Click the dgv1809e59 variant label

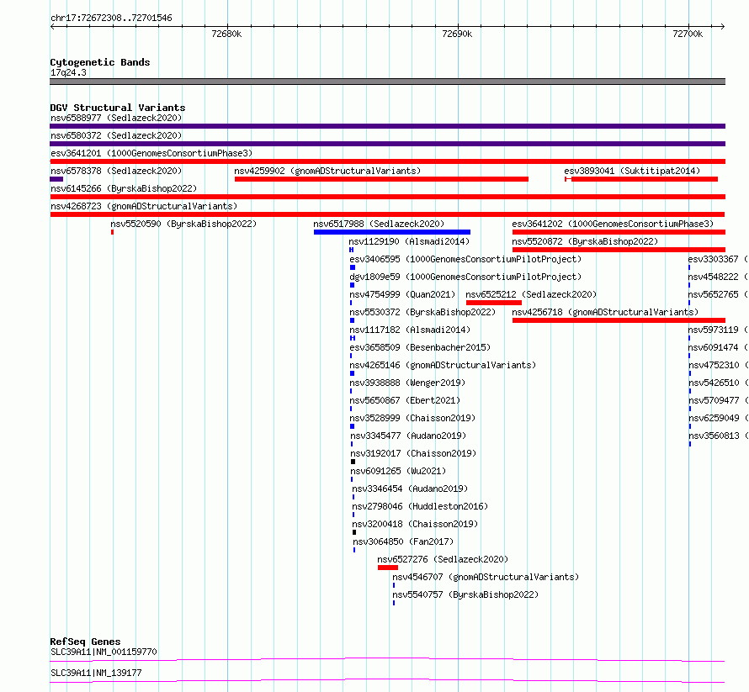coord(465,277)
